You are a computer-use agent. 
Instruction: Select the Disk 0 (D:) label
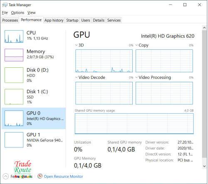coord(37,70)
